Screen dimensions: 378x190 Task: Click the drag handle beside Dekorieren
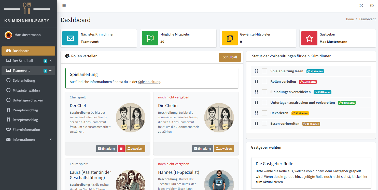[256, 113]
